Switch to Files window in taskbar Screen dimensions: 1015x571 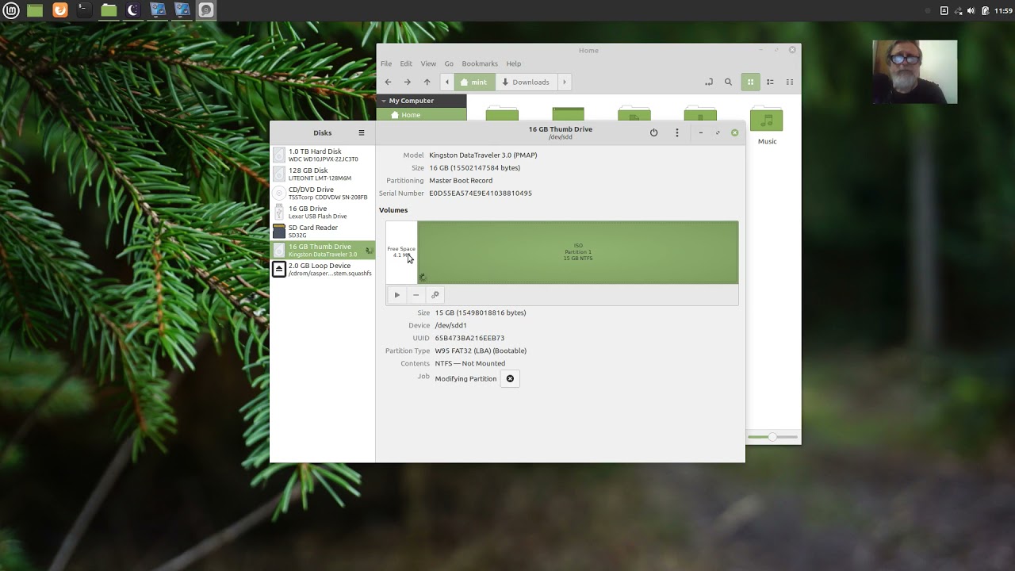(109, 10)
